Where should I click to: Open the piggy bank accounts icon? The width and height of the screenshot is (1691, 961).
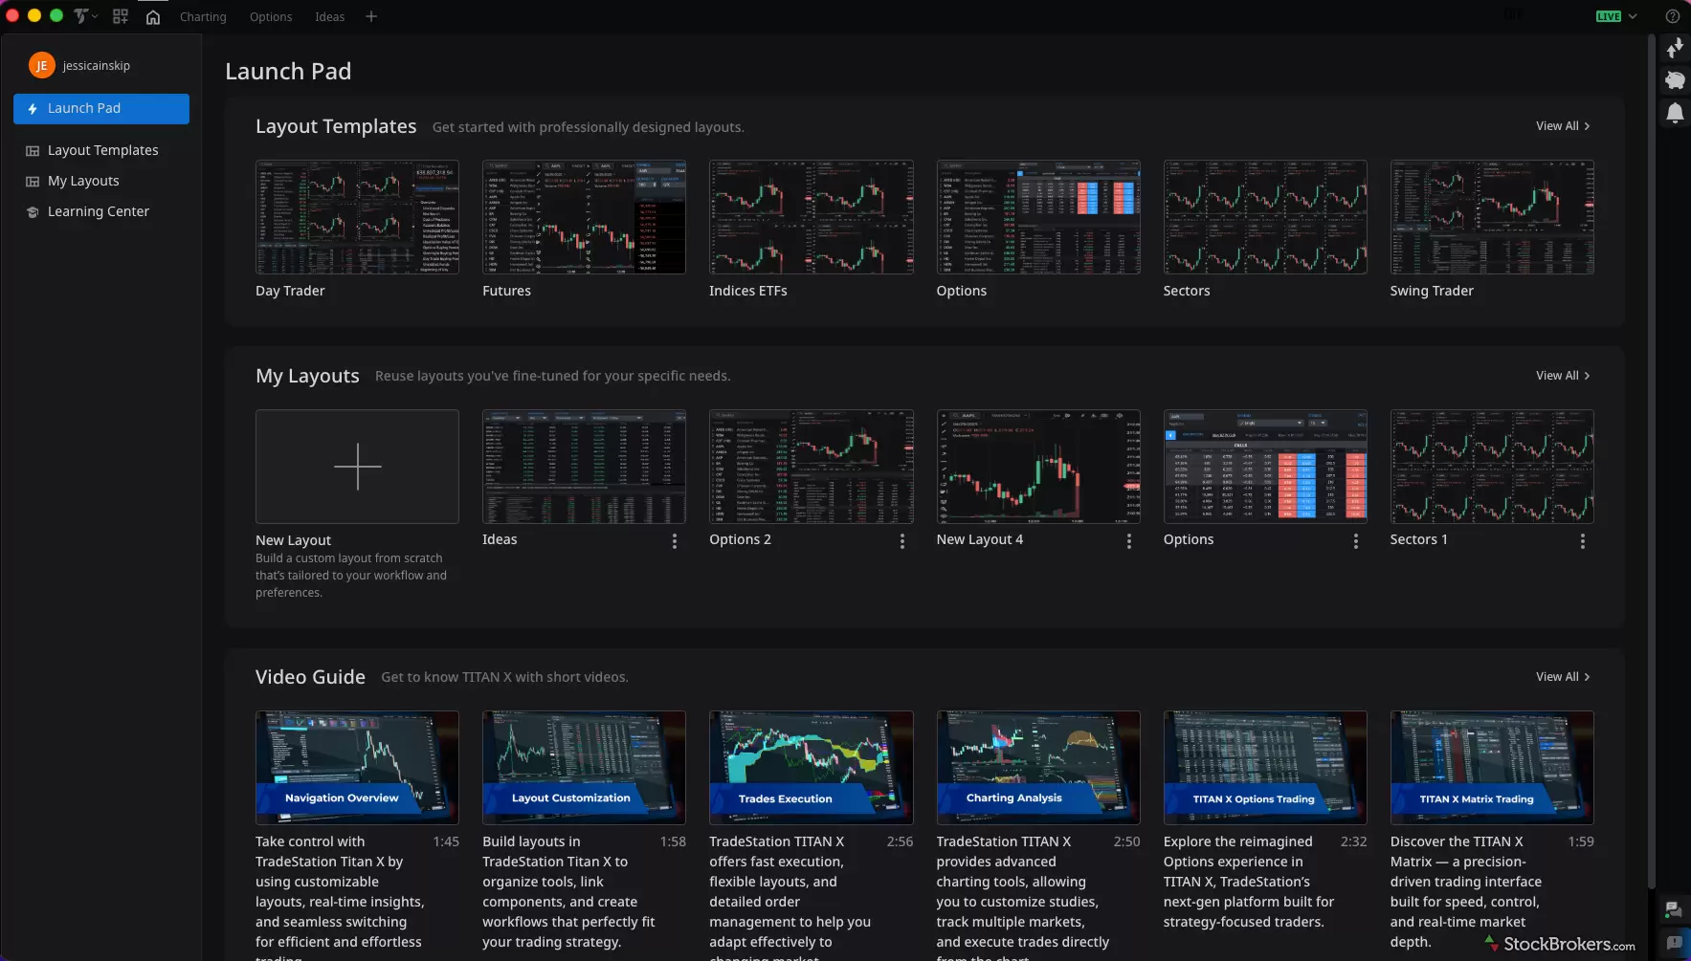coord(1675,80)
